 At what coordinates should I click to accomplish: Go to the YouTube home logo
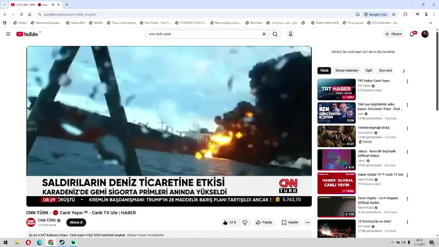(x=27, y=34)
